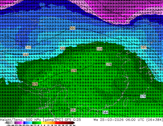This screenshot has height=126, width=163.
Task: Select the cyan legend swatch
Action: click(x=31, y=123)
